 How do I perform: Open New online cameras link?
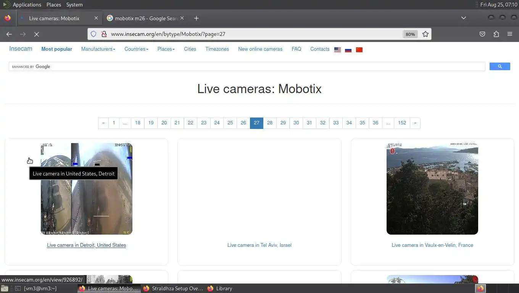[x=260, y=49]
